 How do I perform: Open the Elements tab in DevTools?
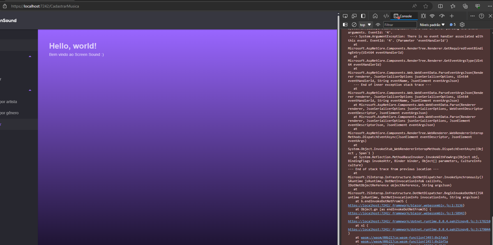coord(386,16)
